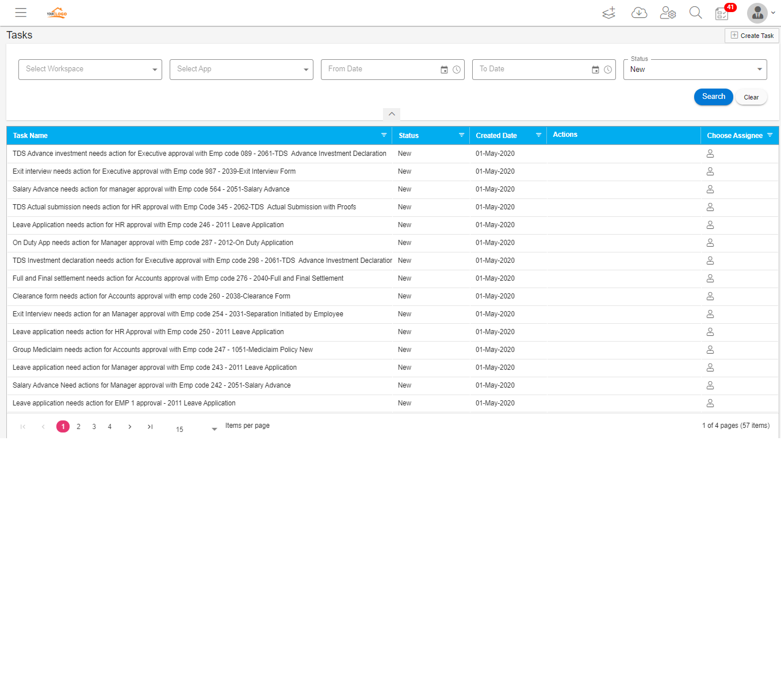The height and width of the screenshot is (674, 781).
Task: Open 'Full and Final settlement needs action' task
Action: [178, 278]
